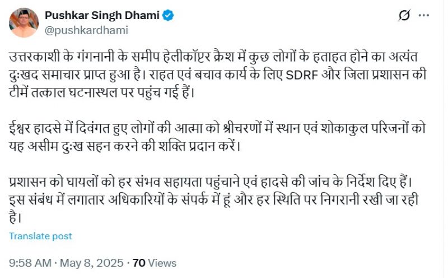Click the display name Pushkar Singh Dhami
This screenshot has height=278, width=448.
102,16
